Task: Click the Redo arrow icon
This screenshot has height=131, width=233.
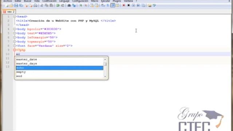Action: [63, 6]
